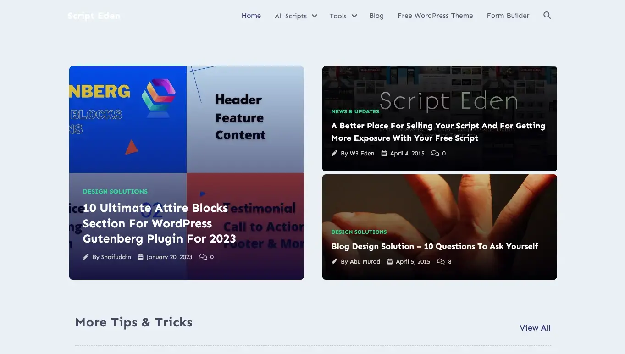Click calendar icon beside April 4, 2015
The width and height of the screenshot is (625, 354).
pos(384,154)
